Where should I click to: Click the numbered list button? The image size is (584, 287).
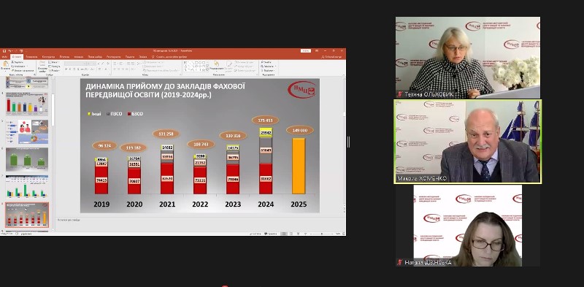(x=121, y=64)
